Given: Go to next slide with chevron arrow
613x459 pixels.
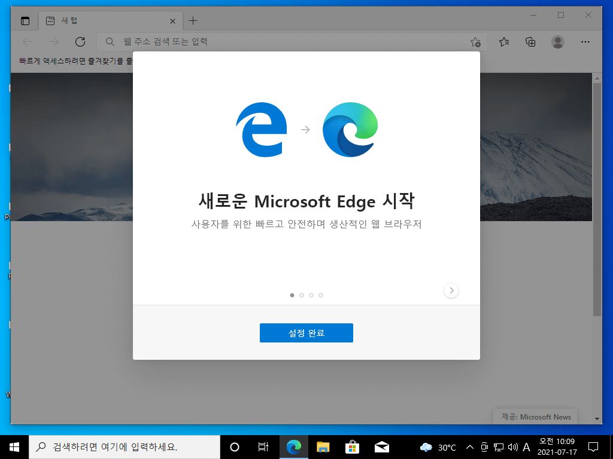Looking at the screenshot, I should point(451,290).
